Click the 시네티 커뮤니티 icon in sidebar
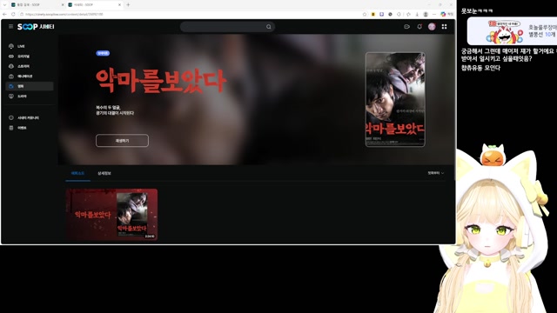The height and width of the screenshot is (313, 557). [x=11, y=118]
